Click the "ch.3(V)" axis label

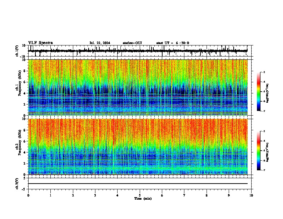(x=17, y=184)
